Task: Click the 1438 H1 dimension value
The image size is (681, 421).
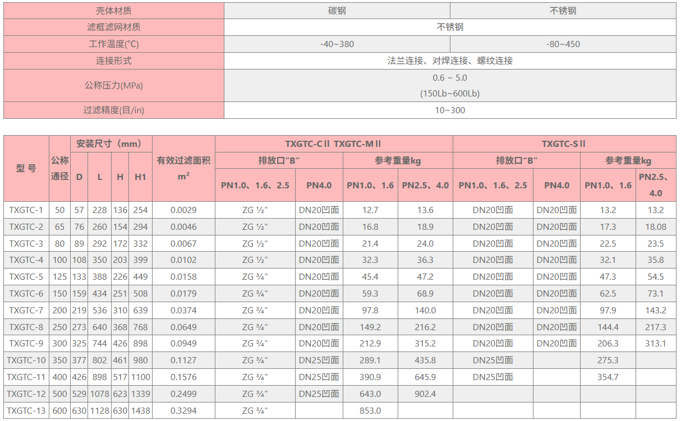Action: click(x=140, y=410)
